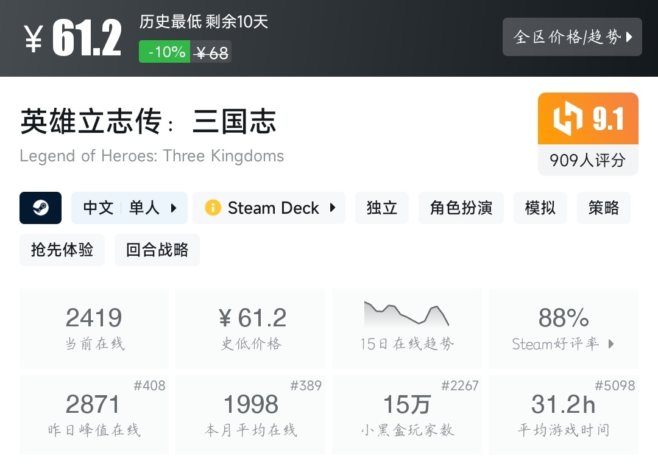
Task: Open the 平均游戏时间 31.2h stat tile
Action: (x=564, y=415)
